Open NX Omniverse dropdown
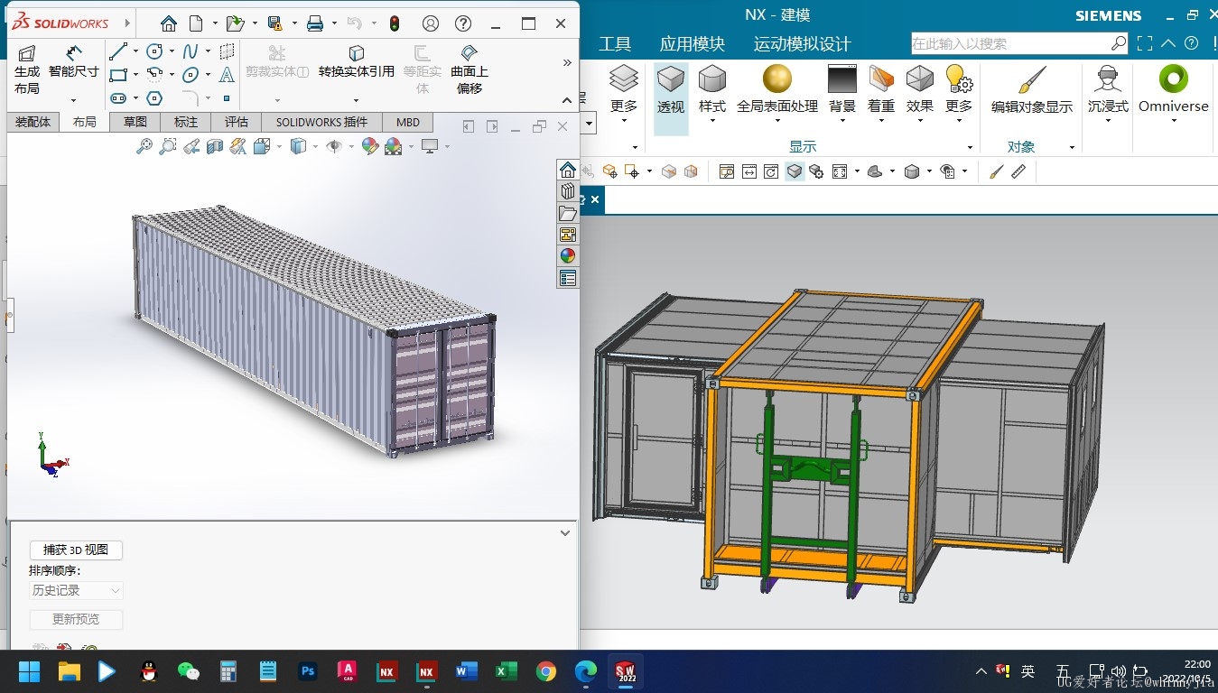The image size is (1218, 693). coord(1174,122)
